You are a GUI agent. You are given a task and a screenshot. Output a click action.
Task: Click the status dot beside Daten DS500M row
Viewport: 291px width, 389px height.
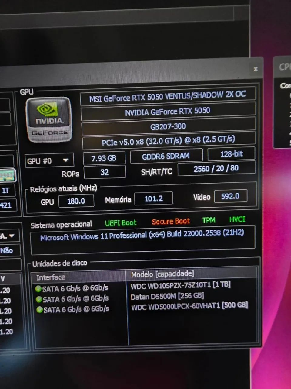pos(39,299)
